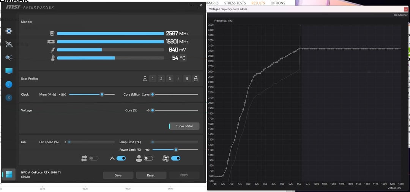Click the Power Limit slider handle
410x192 pixels.
tap(176, 150)
